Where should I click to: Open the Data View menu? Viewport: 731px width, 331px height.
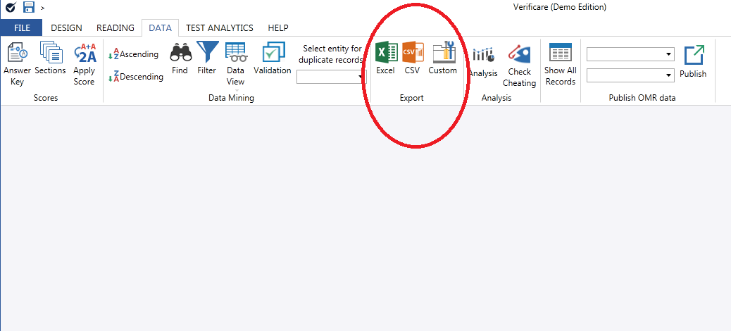[x=236, y=65]
